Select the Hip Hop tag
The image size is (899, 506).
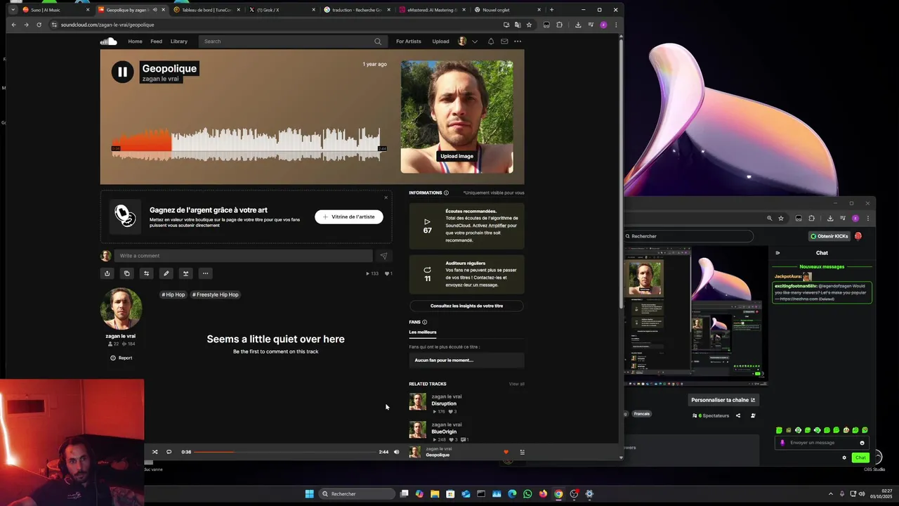pyautogui.click(x=173, y=294)
